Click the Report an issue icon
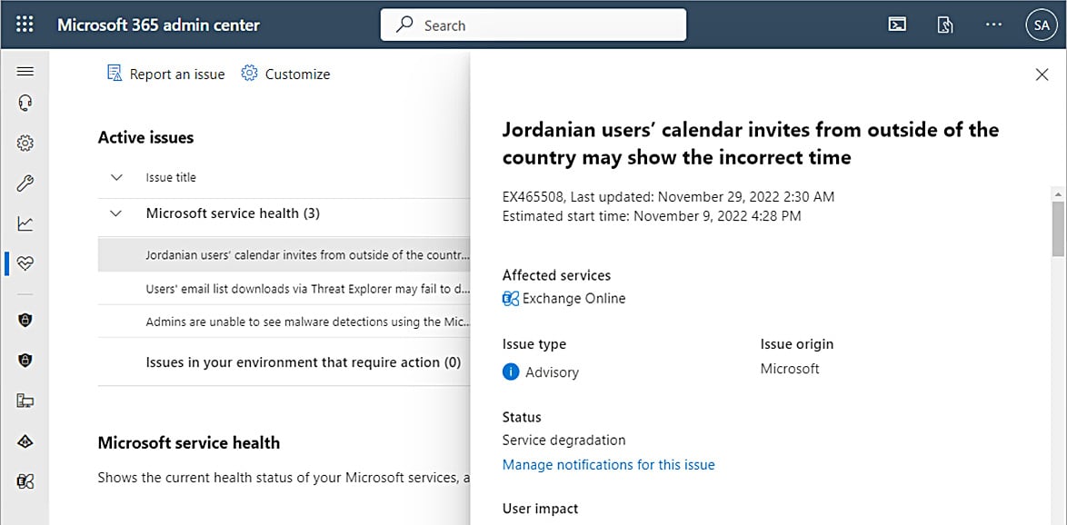This screenshot has width=1067, height=525. (x=115, y=73)
